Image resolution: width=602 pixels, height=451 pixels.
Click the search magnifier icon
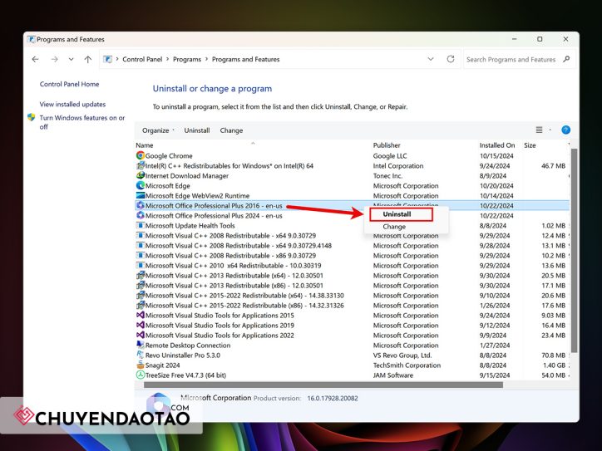(566, 59)
